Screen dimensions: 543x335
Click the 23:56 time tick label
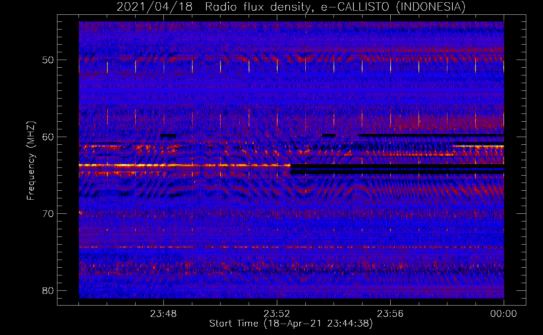pos(390,314)
